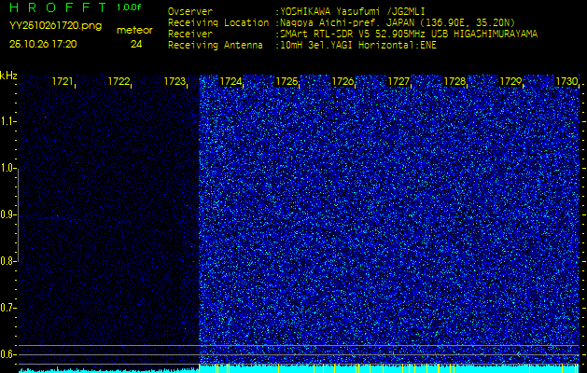Select the 10mH 3el.YAGI antenna description
The width and height of the screenshot is (587, 373).
click(358, 46)
